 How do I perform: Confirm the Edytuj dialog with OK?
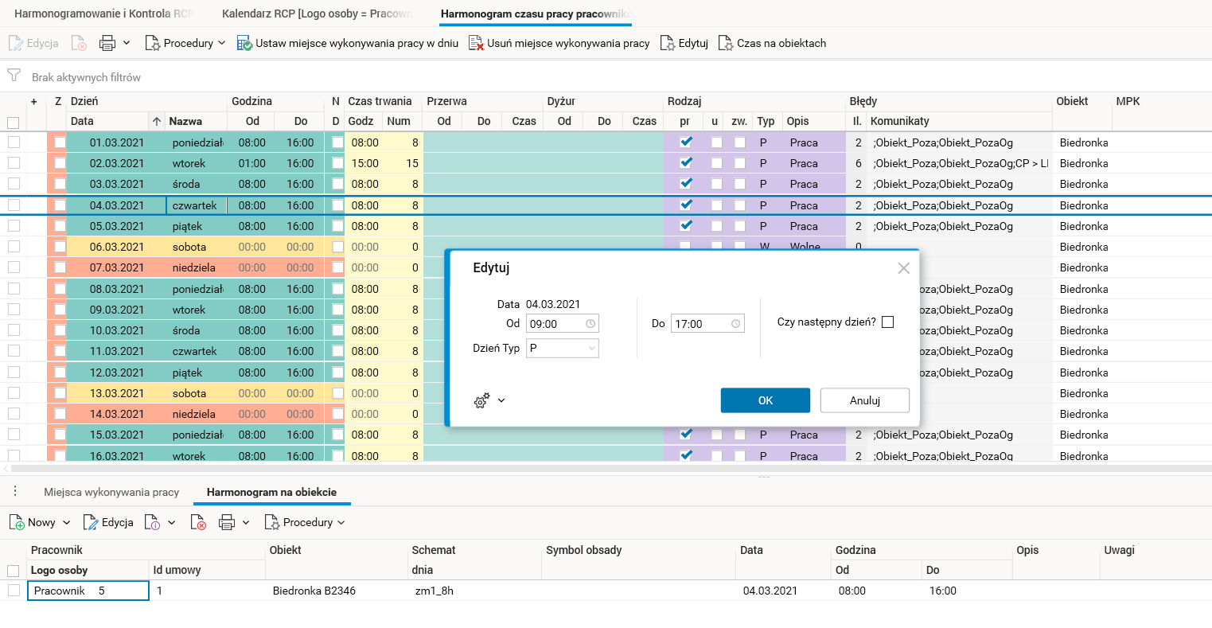[765, 400]
